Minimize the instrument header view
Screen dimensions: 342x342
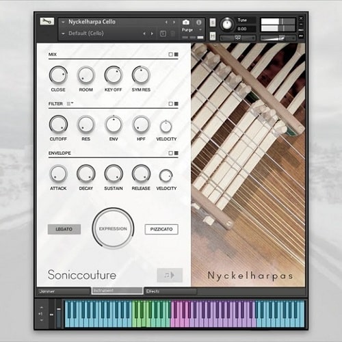(x=301, y=25)
